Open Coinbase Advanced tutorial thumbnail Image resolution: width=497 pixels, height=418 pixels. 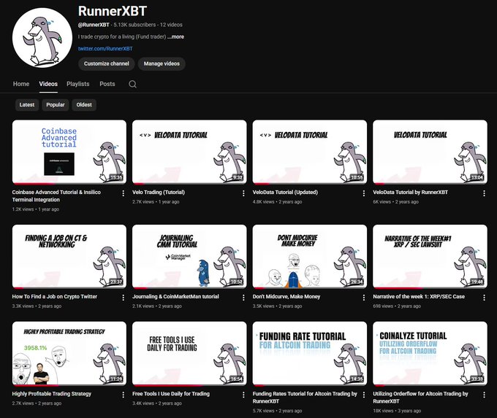pyautogui.click(x=69, y=152)
